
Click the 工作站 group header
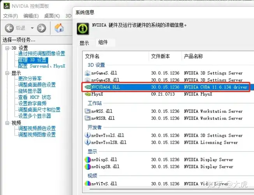pos(95,103)
